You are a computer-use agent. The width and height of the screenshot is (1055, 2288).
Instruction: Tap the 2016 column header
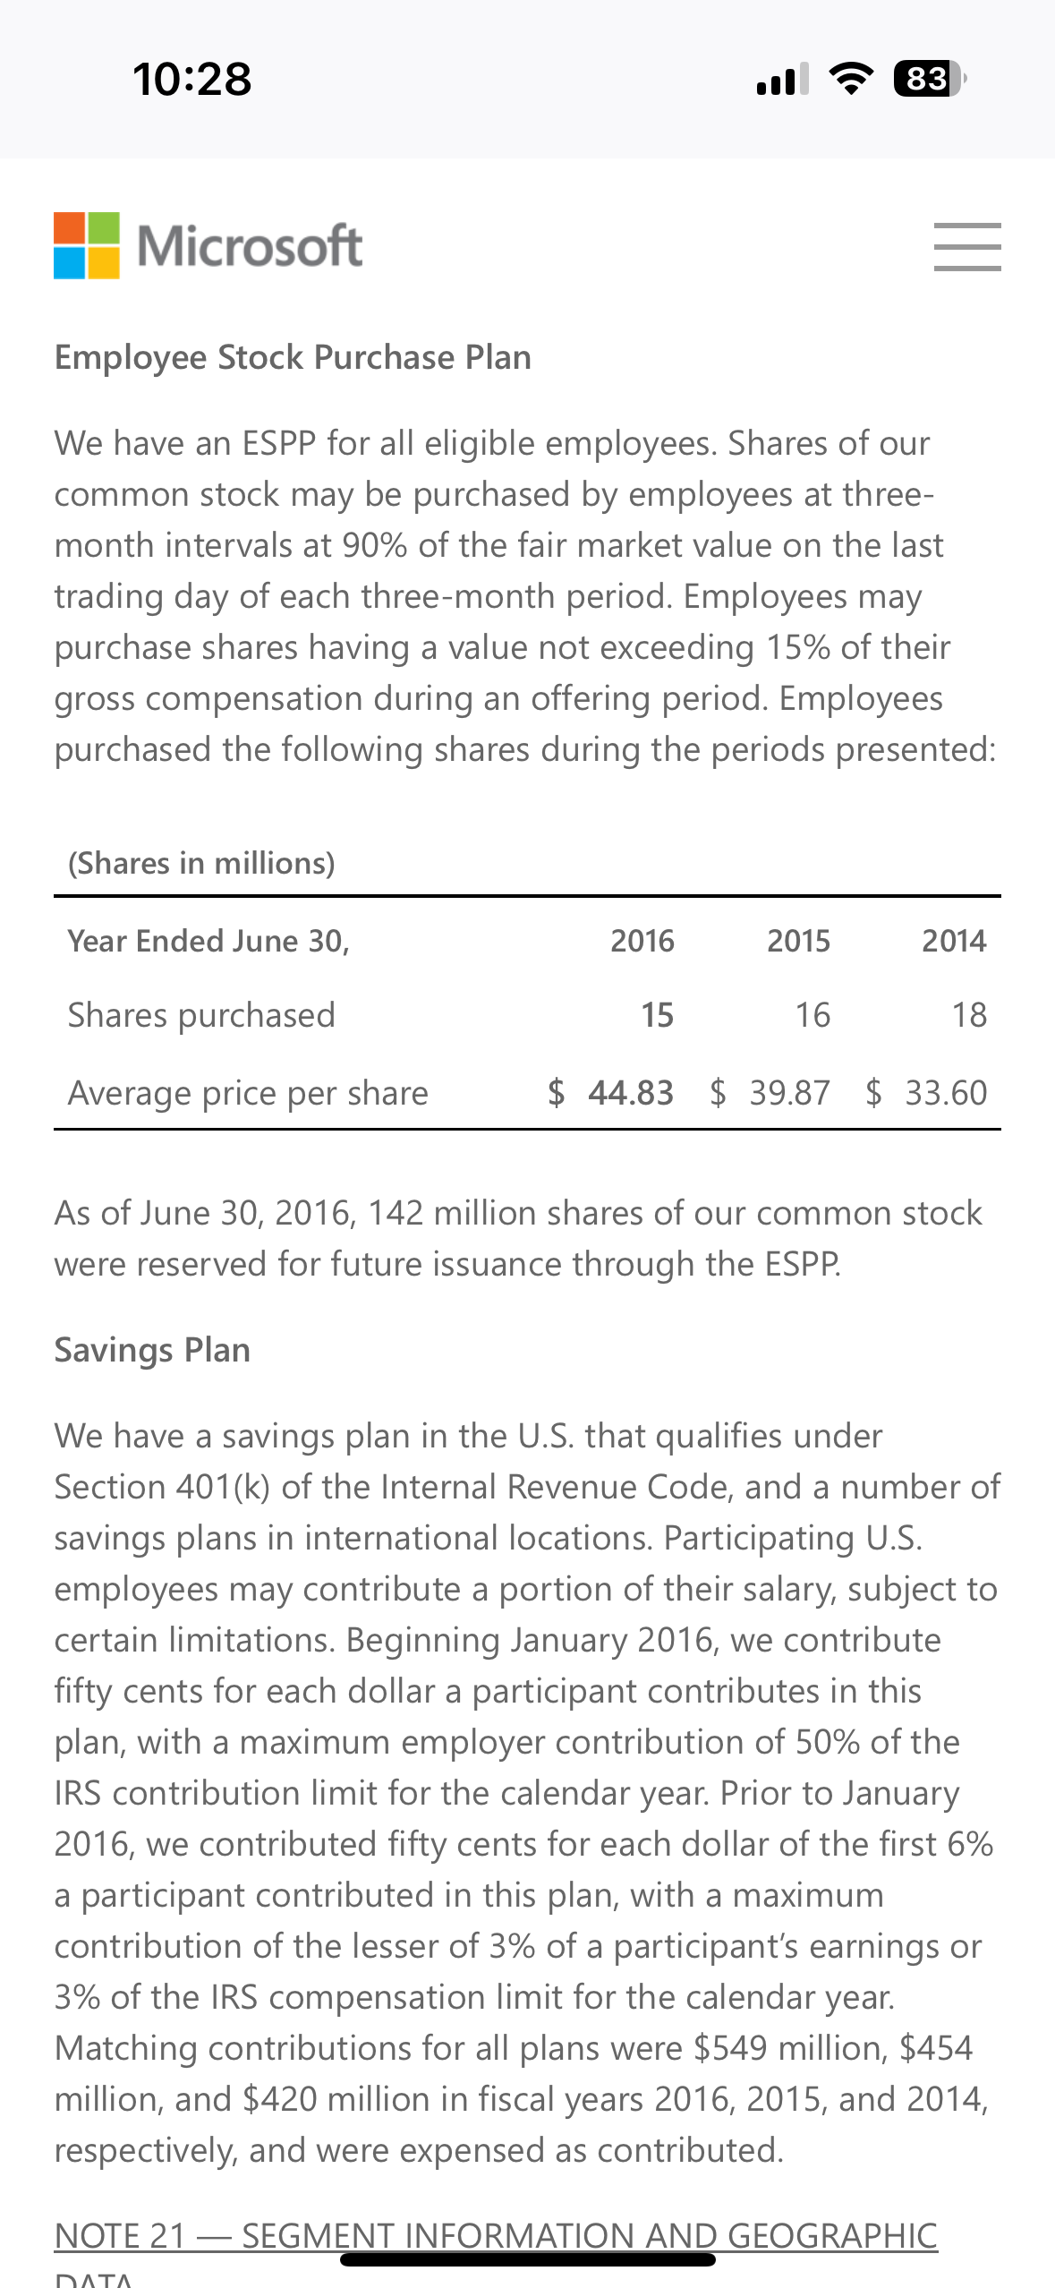click(x=642, y=941)
